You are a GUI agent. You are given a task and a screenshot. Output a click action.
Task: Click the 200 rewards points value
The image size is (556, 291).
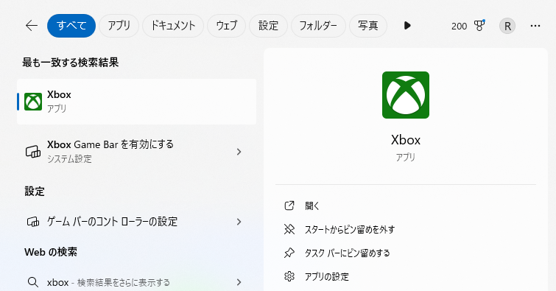click(x=459, y=27)
